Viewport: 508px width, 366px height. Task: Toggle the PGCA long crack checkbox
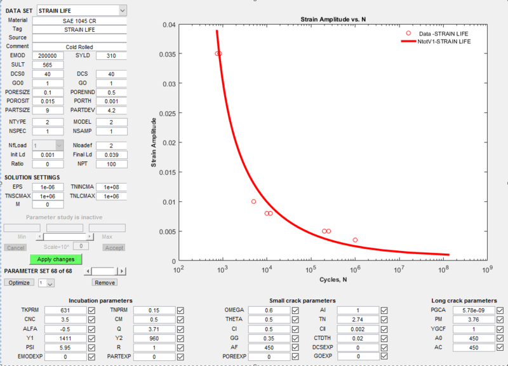[499, 311]
